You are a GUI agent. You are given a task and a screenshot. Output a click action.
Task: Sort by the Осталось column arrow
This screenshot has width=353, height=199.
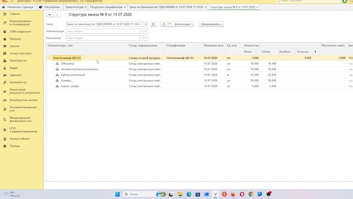pos(315,52)
